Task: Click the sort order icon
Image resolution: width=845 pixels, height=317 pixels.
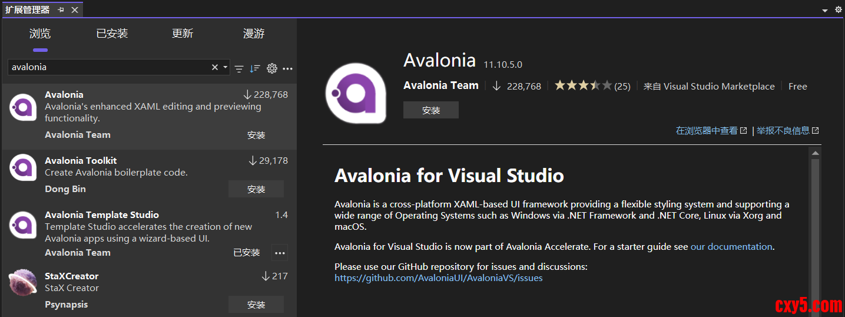Action: (255, 68)
